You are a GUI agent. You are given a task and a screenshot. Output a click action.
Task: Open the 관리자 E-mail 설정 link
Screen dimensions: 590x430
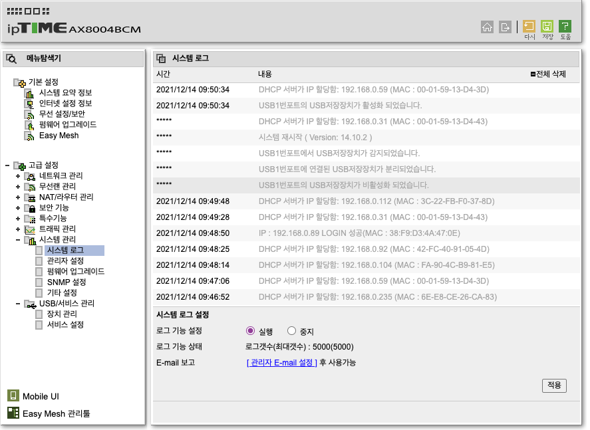click(x=281, y=363)
